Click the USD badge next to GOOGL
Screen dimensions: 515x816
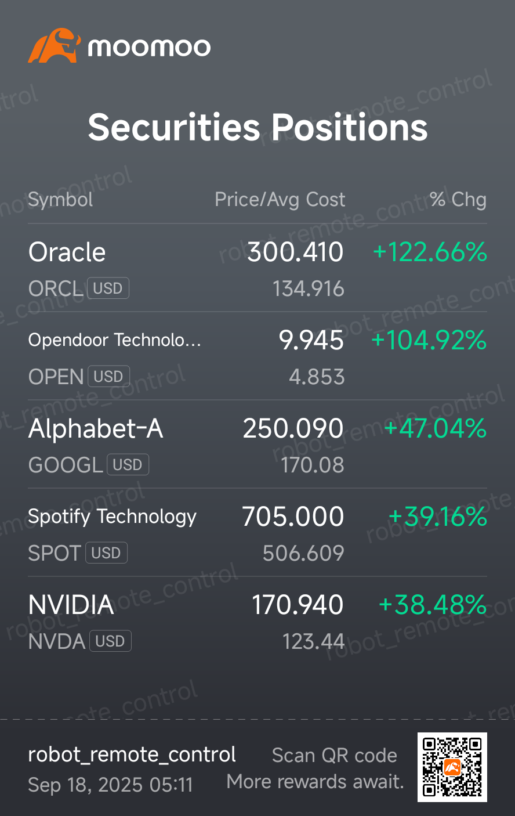coord(128,465)
